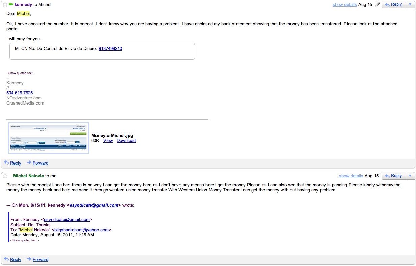Expand "Show quoted text" in kennedy's message

(x=21, y=73)
